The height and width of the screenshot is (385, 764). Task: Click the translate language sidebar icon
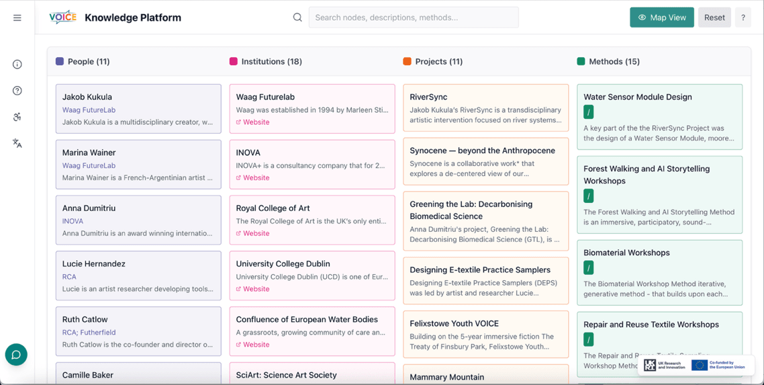(x=17, y=143)
